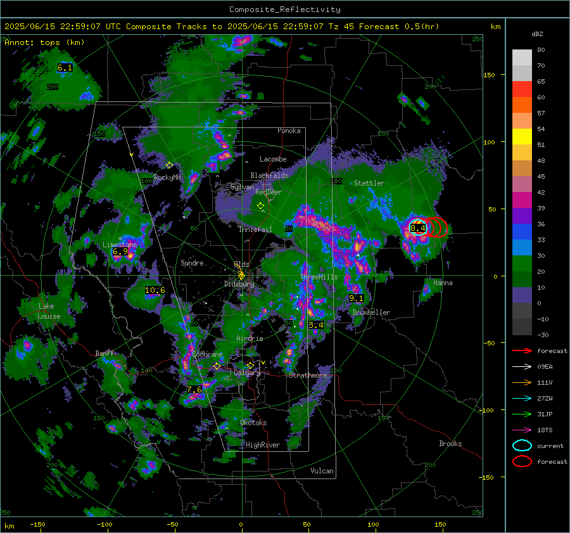Image resolution: width=570 pixels, height=533 pixels.
Task: Select the 6.9 storm top near Limestone
Action: (x=120, y=252)
